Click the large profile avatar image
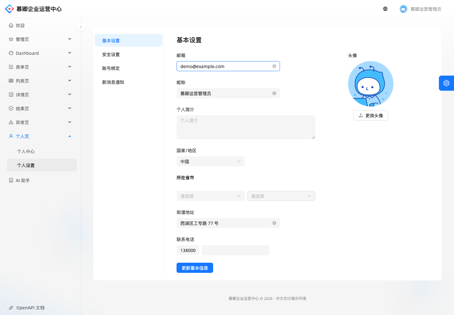 point(371,84)
